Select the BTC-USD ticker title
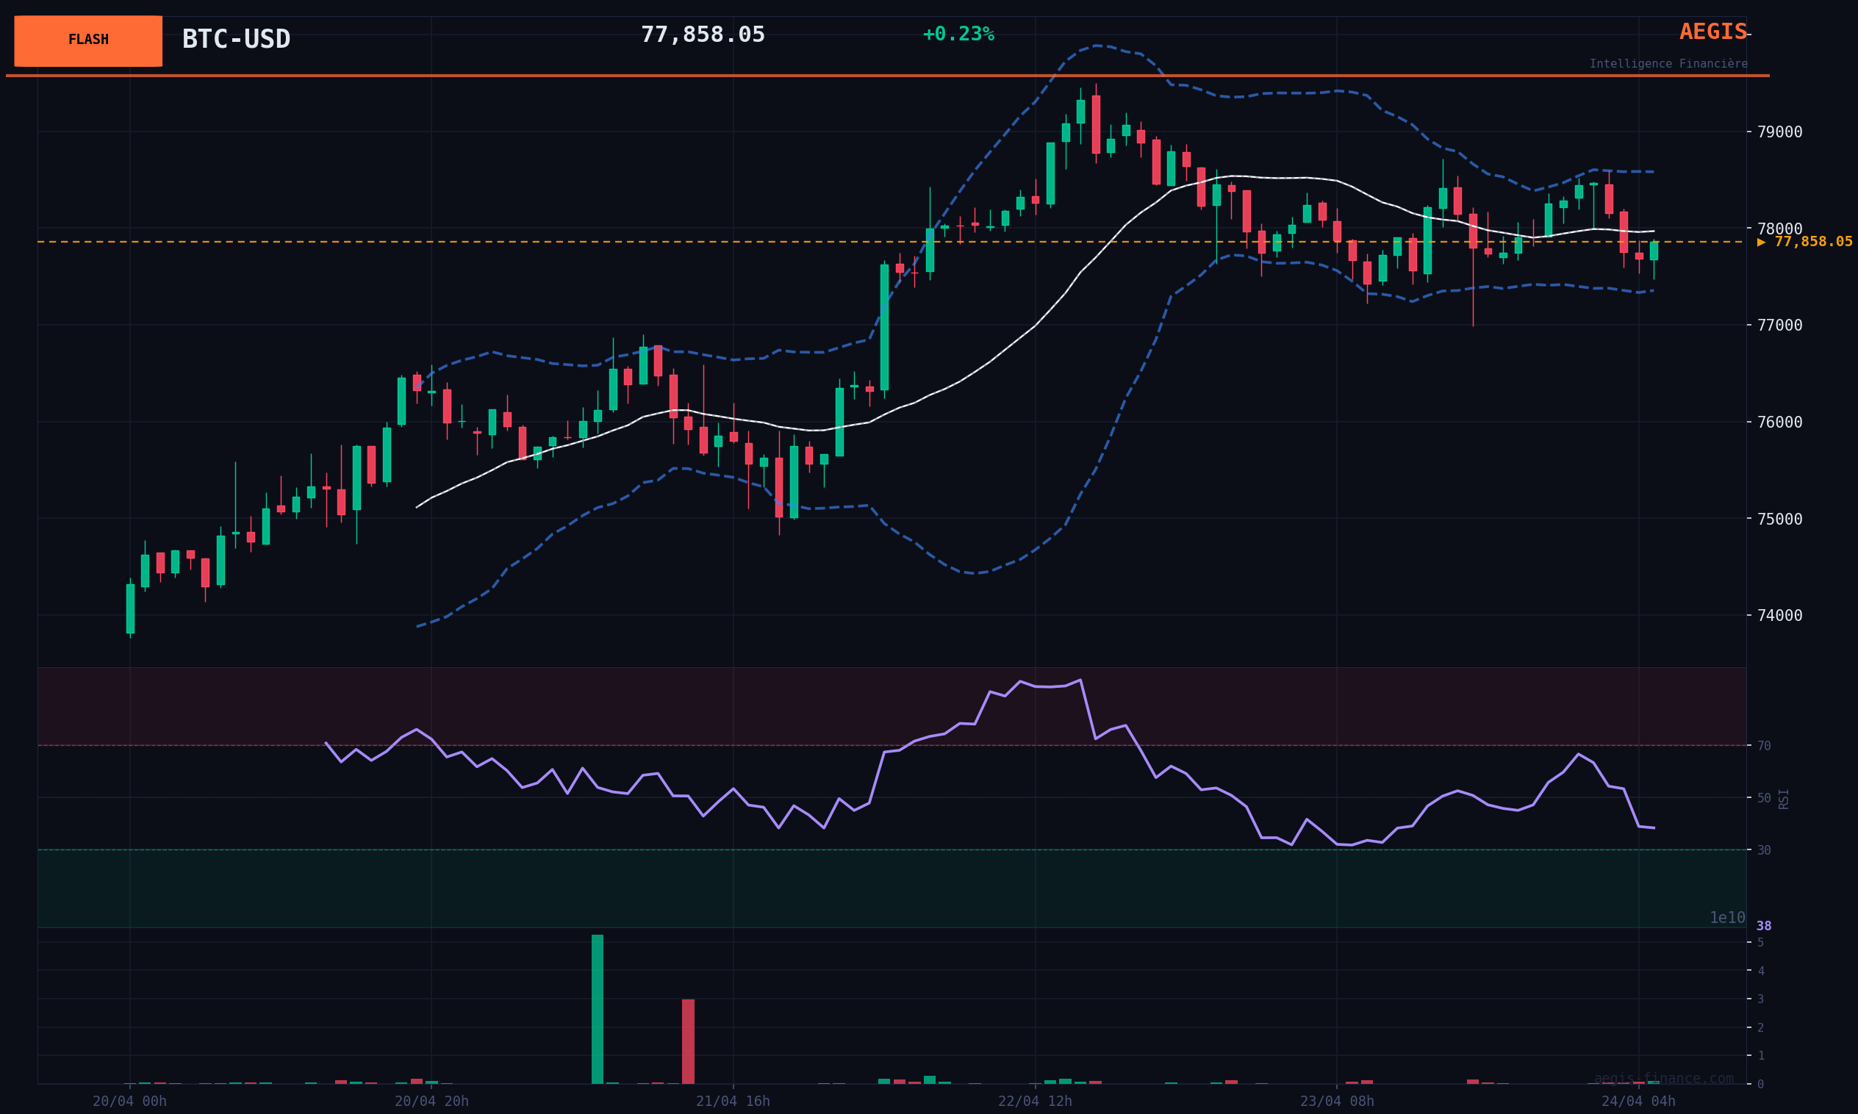1858x1114 pixels. 236,39
